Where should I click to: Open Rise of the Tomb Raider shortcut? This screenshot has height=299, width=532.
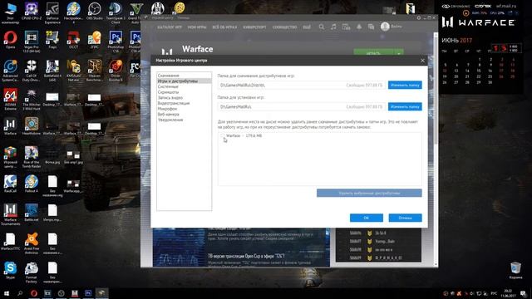(32, 157)
